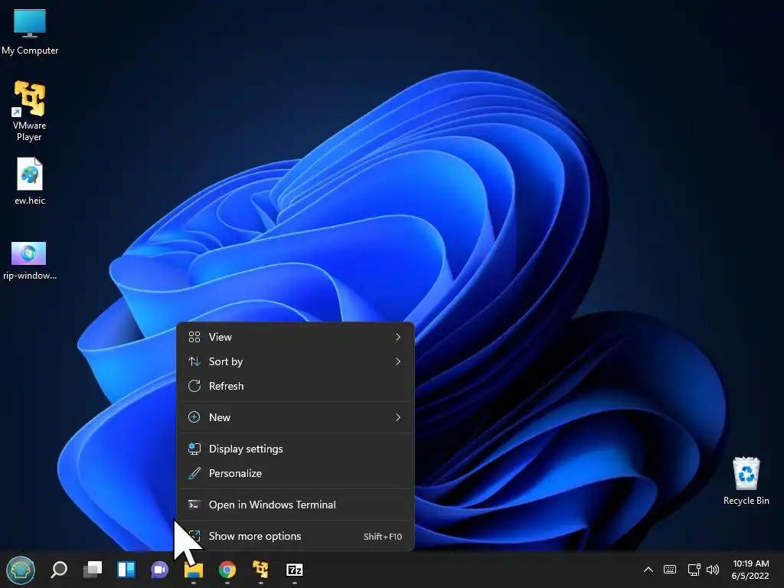Viewport: 784px width, 588px height.
Task: Show hidden system tray icons
Action: point(648,570)
